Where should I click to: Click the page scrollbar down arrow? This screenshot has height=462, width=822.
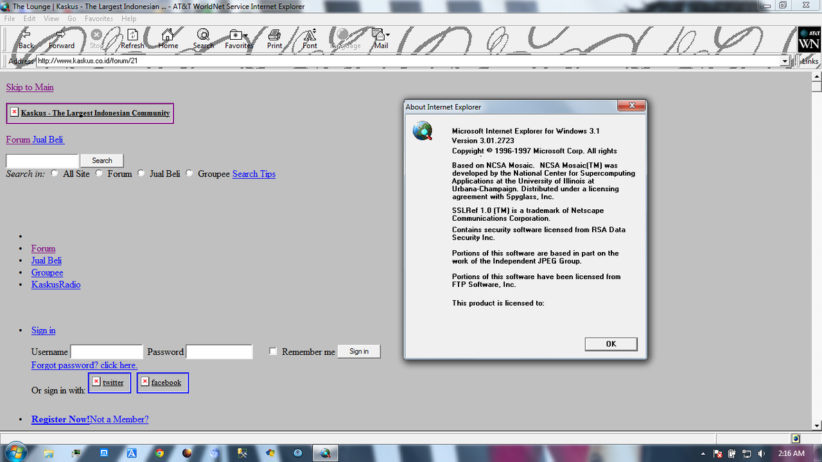point(816,425)
